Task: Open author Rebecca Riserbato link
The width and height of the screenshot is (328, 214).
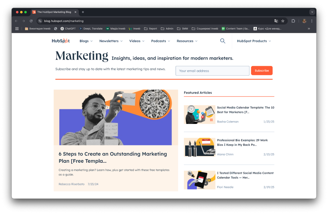Action: (x=71, y=184)
